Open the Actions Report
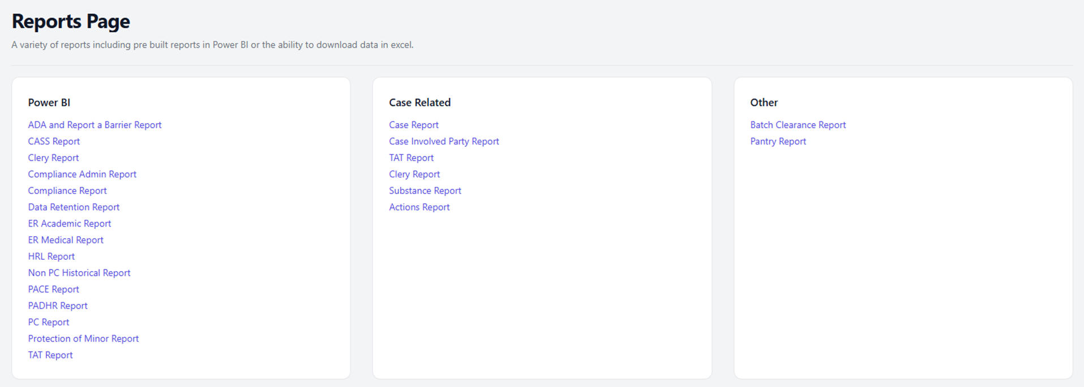The image size is (1084, 387). (419, 207)
